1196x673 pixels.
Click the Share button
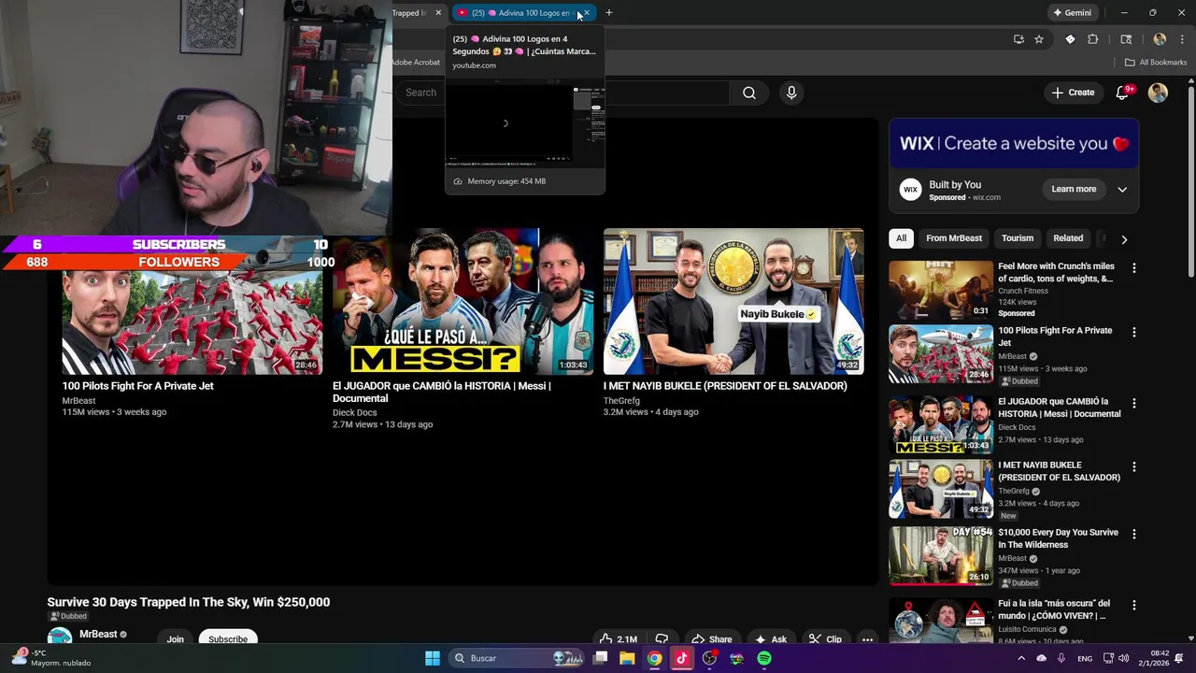(712, 639)
